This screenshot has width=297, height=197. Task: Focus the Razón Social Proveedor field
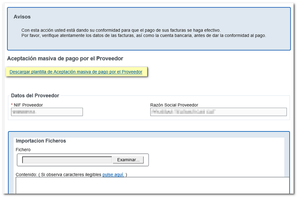[218, 112]
